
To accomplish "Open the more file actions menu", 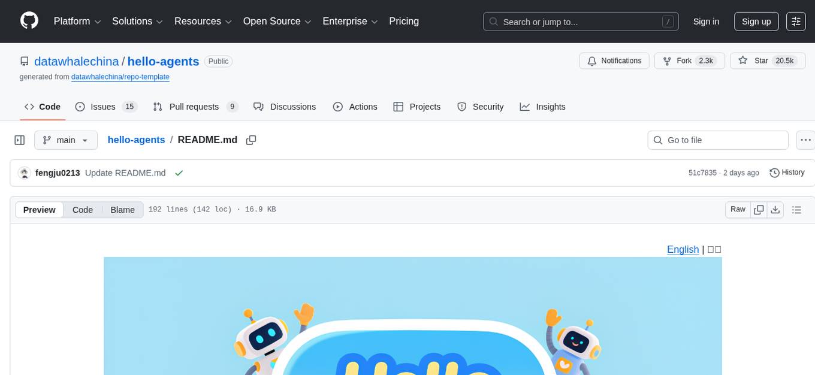I will click(806, 140).
